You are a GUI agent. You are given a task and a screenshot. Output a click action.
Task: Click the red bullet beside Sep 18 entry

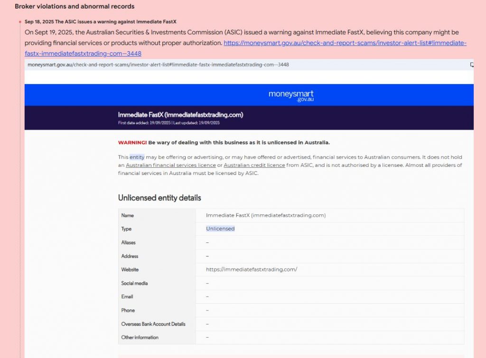[20, 22]
